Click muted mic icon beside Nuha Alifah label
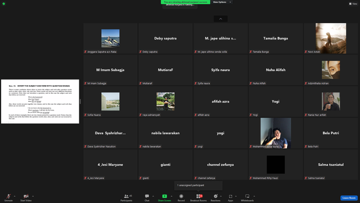 (x=251, y=83)
